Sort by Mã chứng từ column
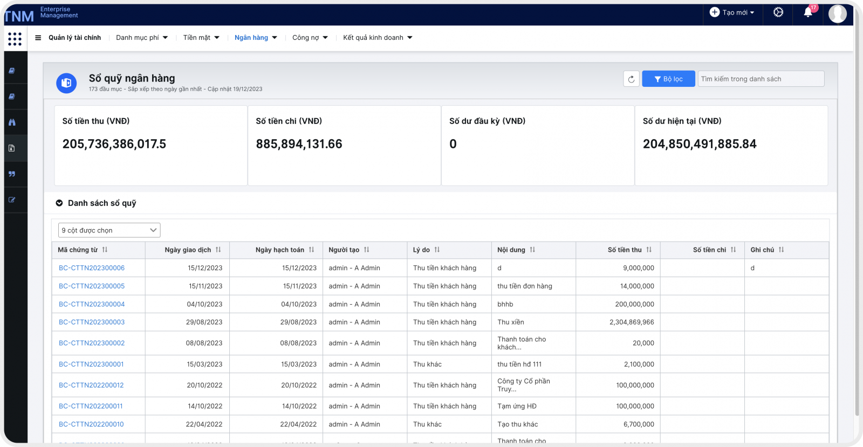863x447 pixels. [x=105, y=250]
